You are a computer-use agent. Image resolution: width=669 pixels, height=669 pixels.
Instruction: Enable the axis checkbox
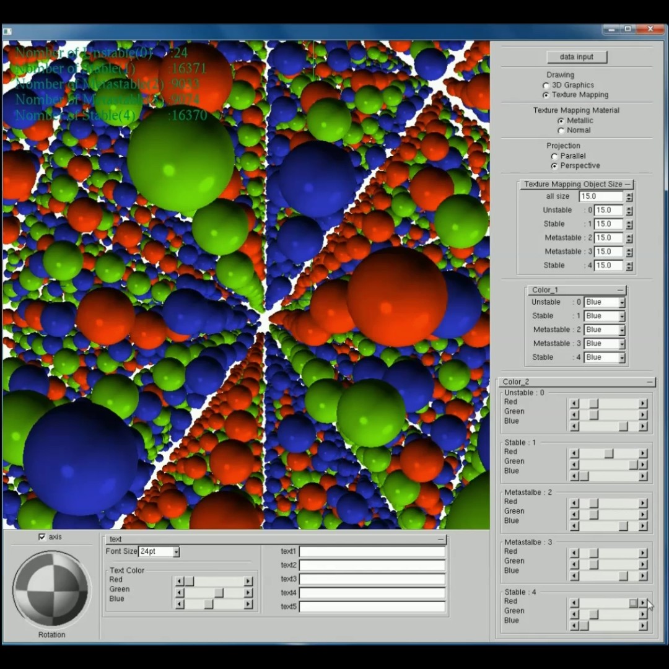(42, 537)
